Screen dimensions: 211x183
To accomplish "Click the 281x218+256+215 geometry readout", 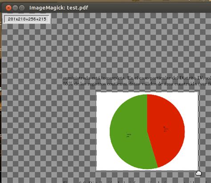I will pos(27,19).
